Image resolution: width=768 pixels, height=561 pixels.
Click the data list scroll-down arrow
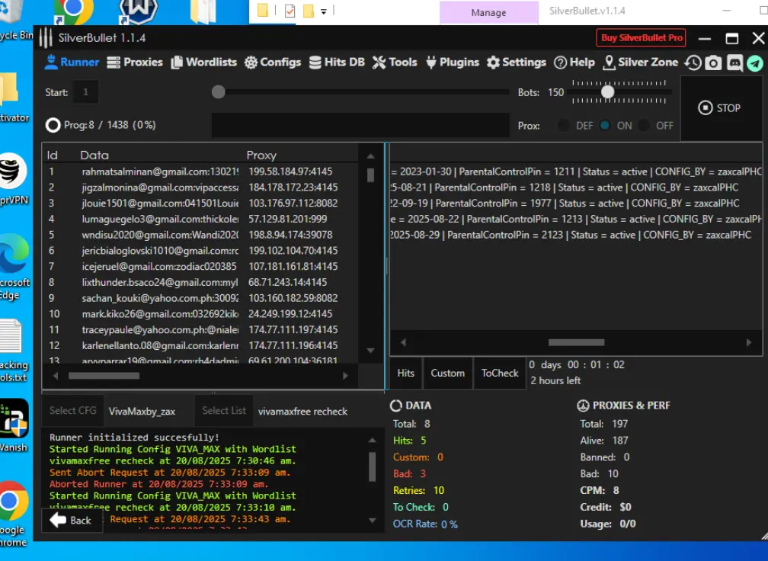tap(371, 351)
